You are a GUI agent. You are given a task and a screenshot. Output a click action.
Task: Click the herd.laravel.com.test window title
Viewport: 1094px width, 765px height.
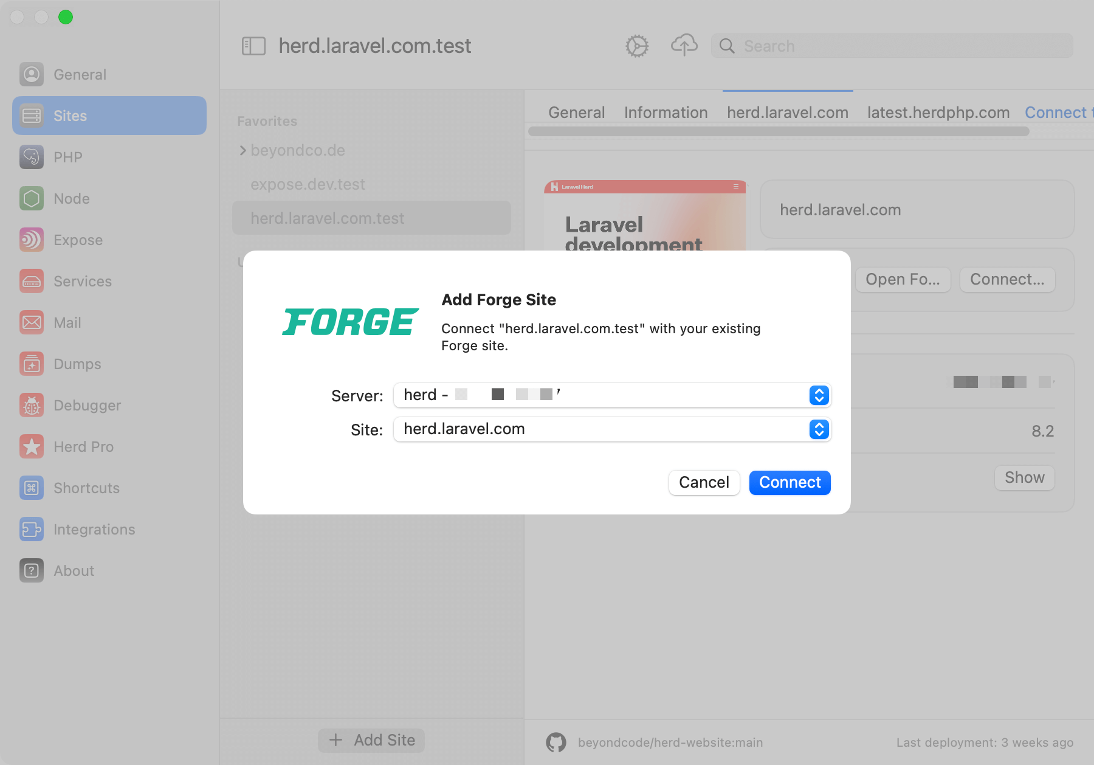point(375,46)
